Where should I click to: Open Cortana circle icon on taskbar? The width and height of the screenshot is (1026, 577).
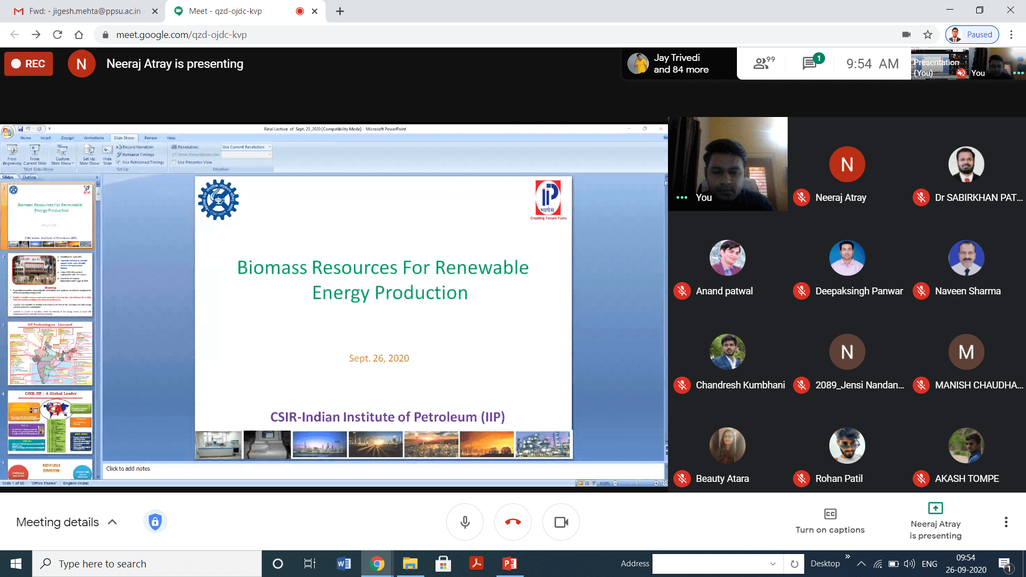click(x=277, y=564)
